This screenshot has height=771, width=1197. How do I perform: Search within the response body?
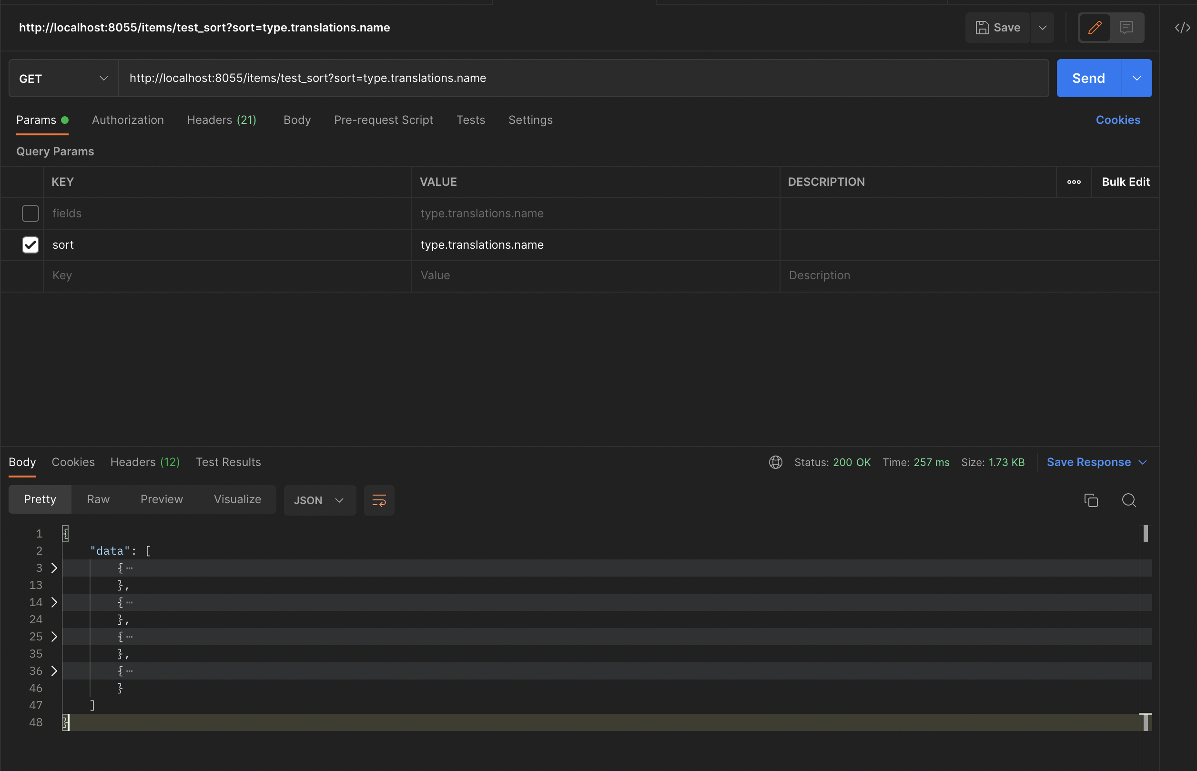(x=1129, y=500)
